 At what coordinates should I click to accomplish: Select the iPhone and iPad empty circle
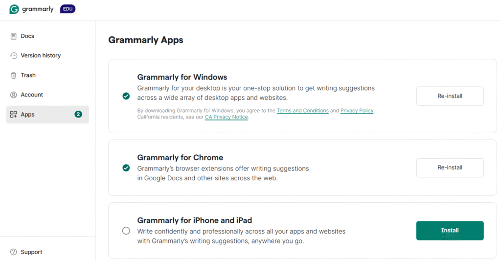pos(126,231)
